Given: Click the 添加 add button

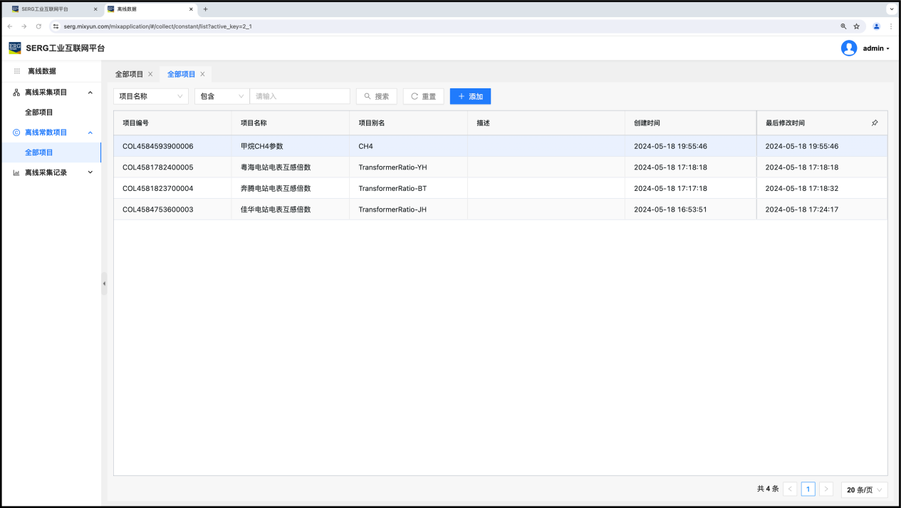Looking at the screenshot, I should click(x=470, y=96).
